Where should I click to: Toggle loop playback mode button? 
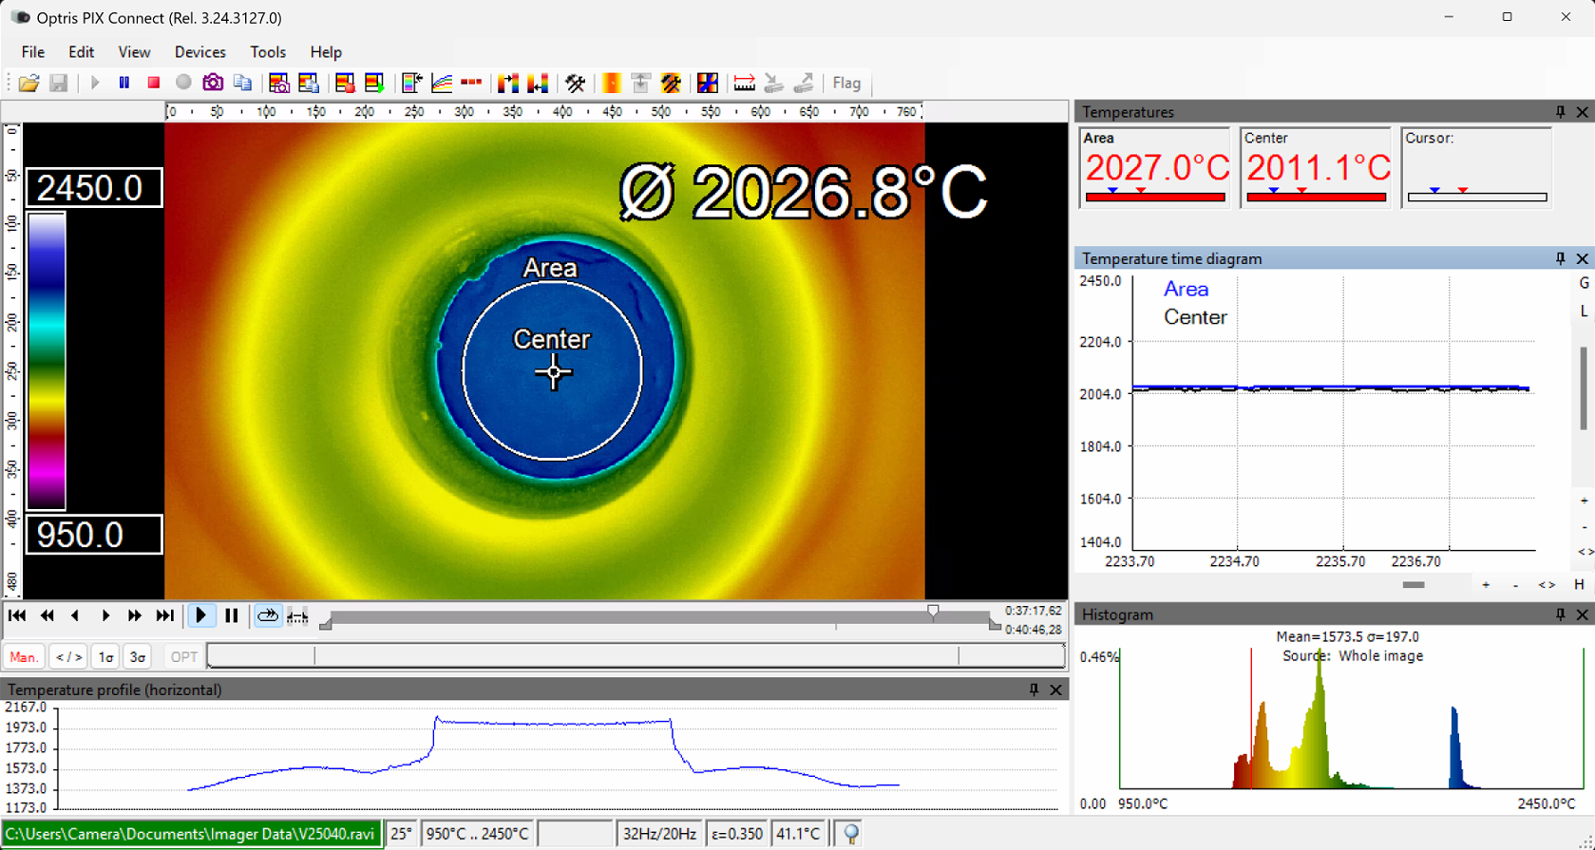coord(268,616)
